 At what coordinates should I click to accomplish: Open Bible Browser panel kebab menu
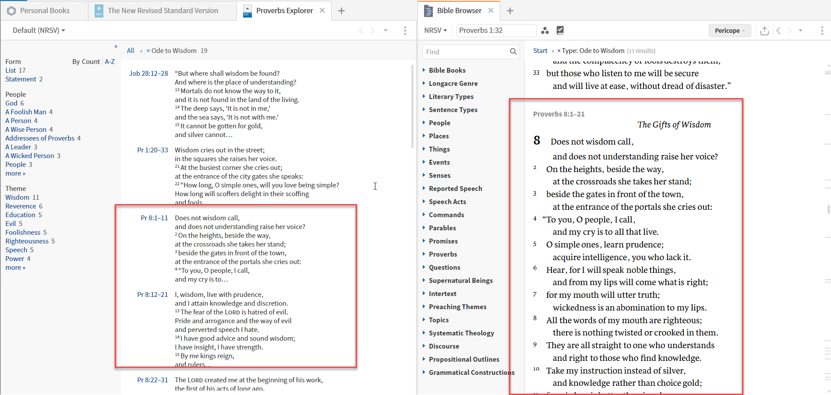[822, 30]
